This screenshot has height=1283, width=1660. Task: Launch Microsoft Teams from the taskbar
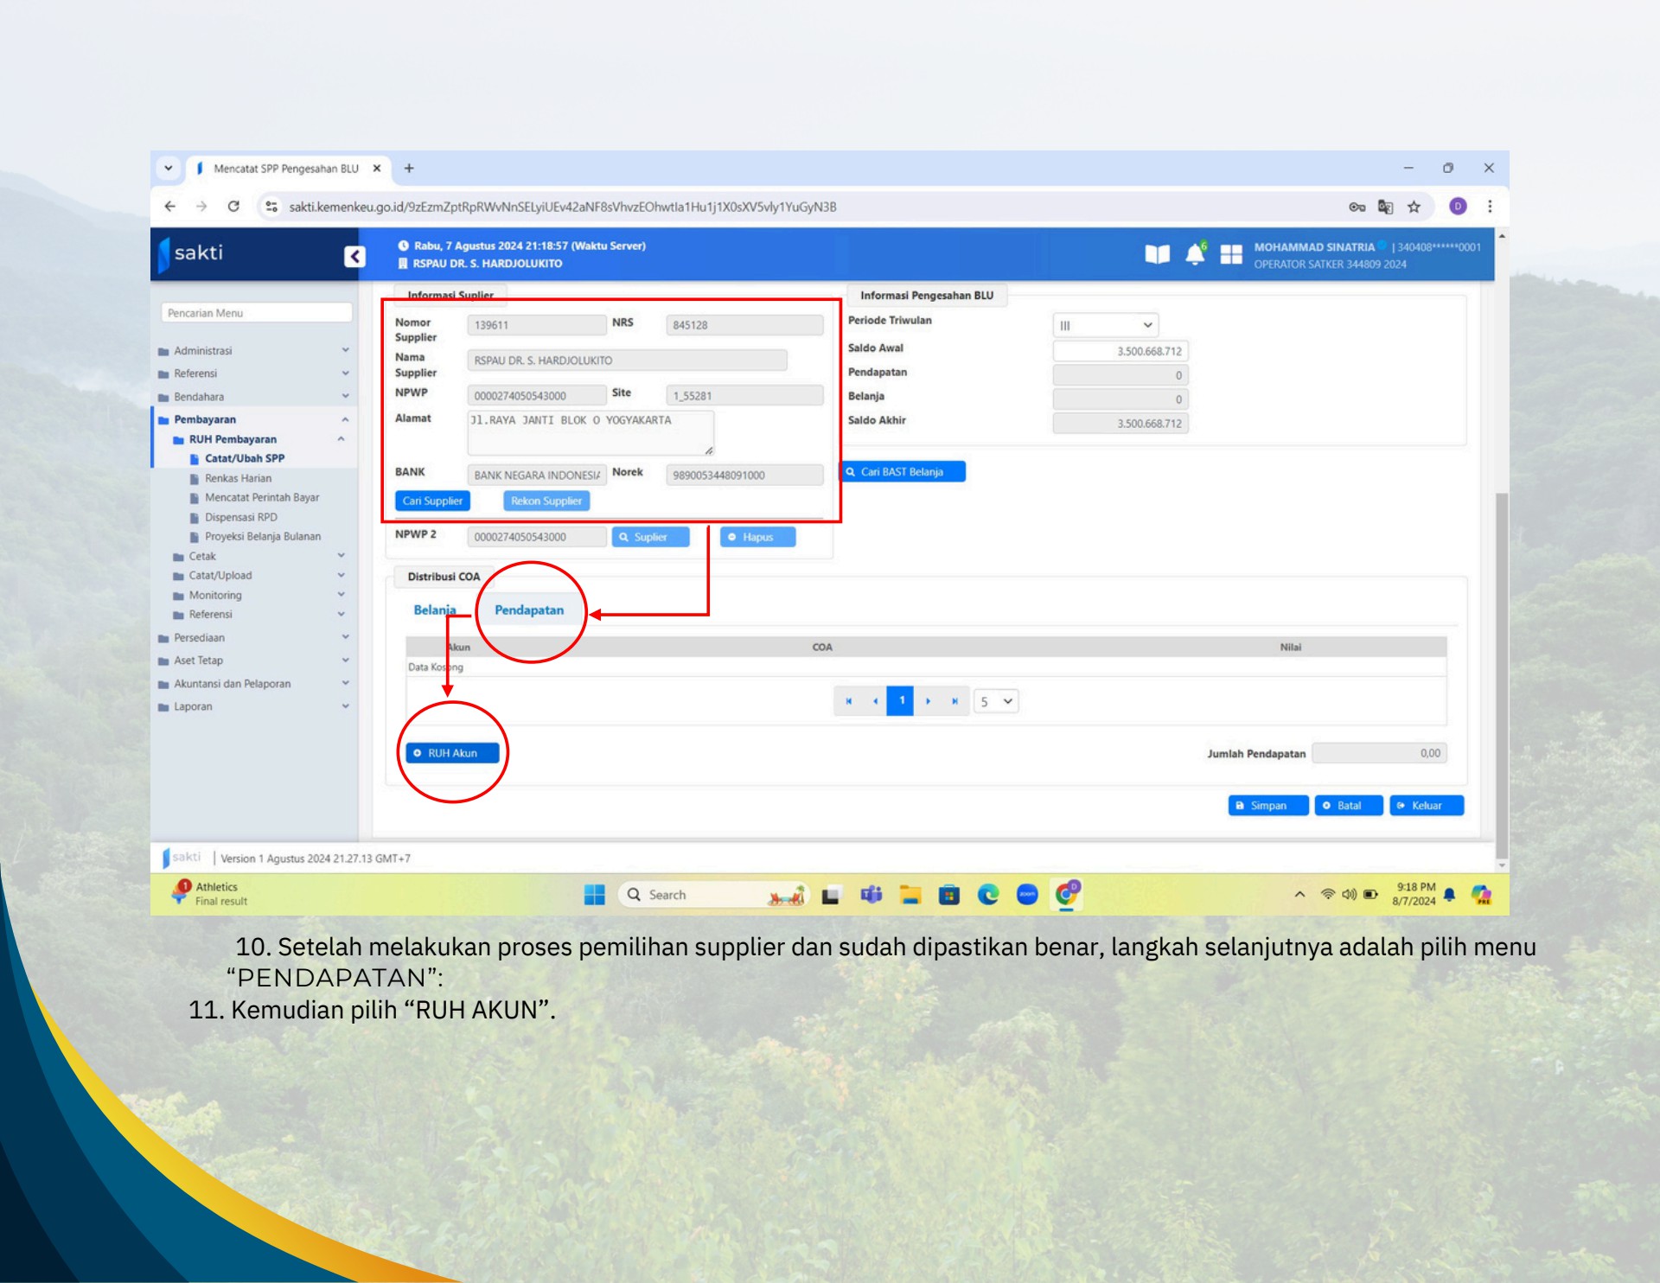pos(871,895)
